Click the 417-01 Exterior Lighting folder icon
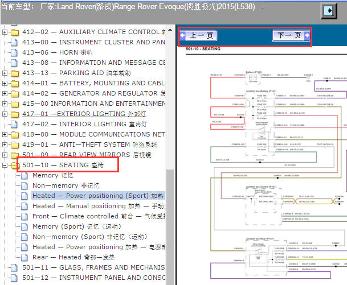Viewport: 347px width, 285px height. [15, 114]
